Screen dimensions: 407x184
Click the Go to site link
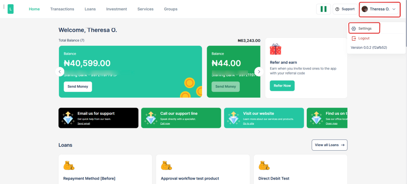pos(248,124)
